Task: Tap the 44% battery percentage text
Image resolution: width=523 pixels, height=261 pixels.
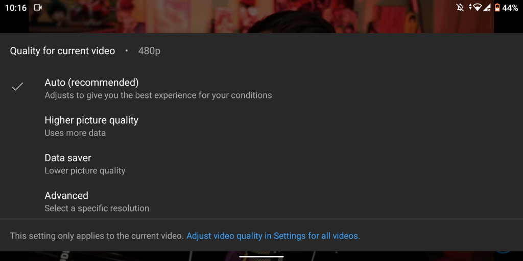Action: [510, 8]
